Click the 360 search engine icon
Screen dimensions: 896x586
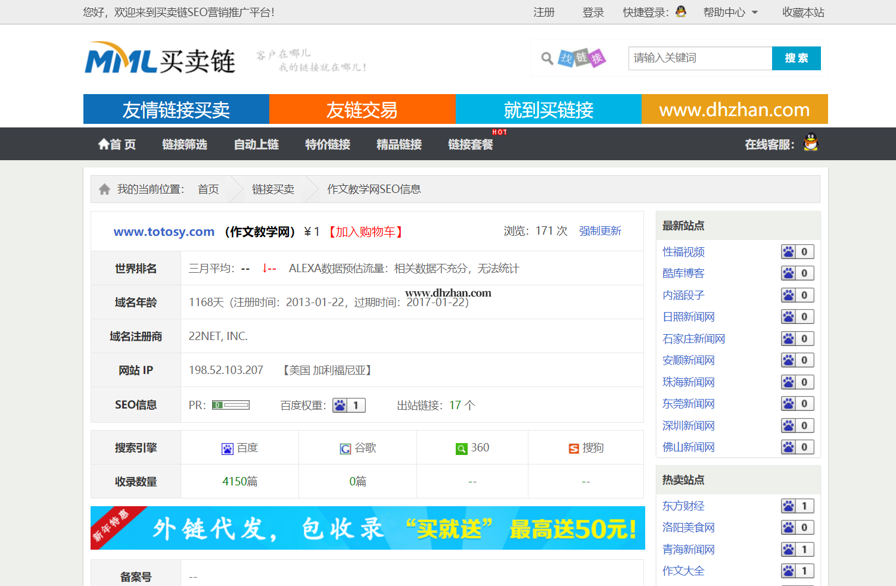click(x=461, y=448)
